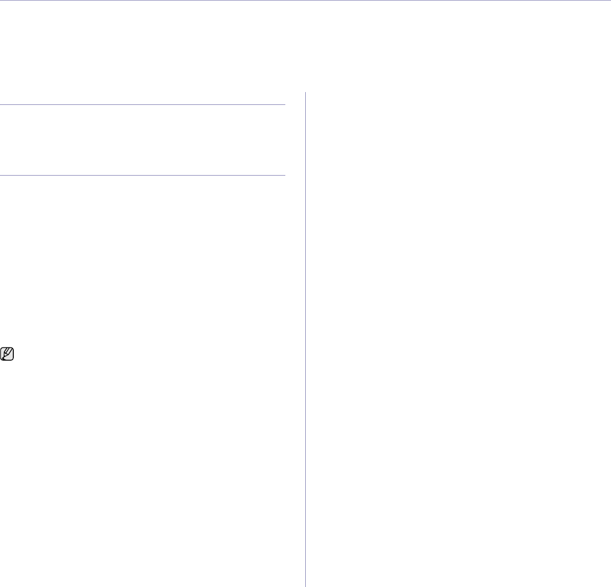Click the thin border line at page top
Screen dimensions: 611x587
[x=305, y=0]
